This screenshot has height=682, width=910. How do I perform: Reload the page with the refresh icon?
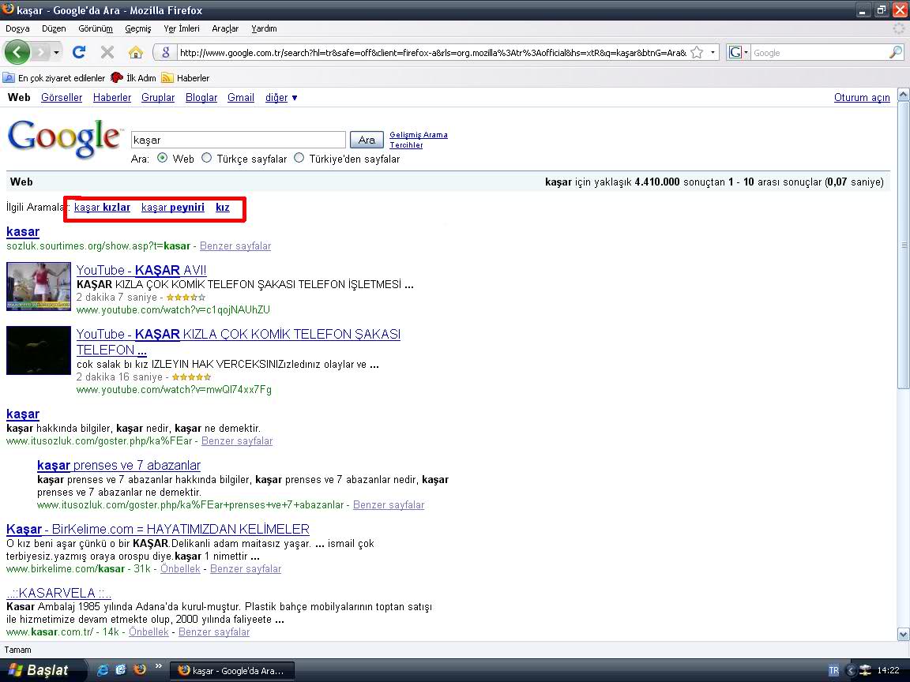click(x=79, y=52)
